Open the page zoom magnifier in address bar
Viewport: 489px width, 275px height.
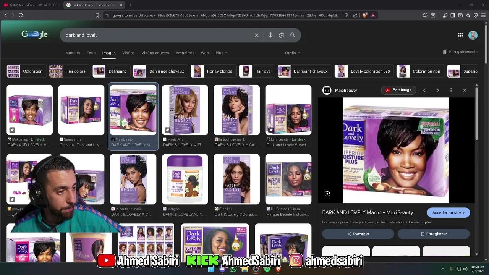pyautogui.click(x=347, y=15)
